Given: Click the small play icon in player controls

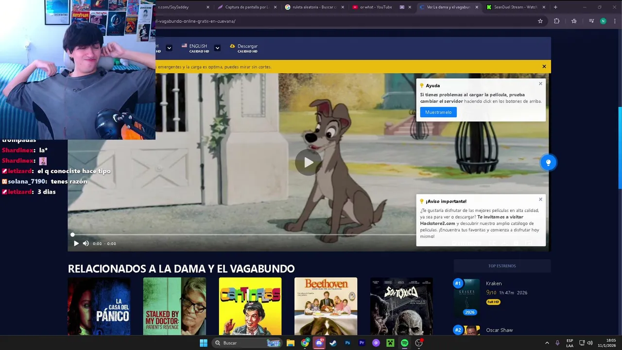Looking at the screenshot, I should tap(76, 244).
